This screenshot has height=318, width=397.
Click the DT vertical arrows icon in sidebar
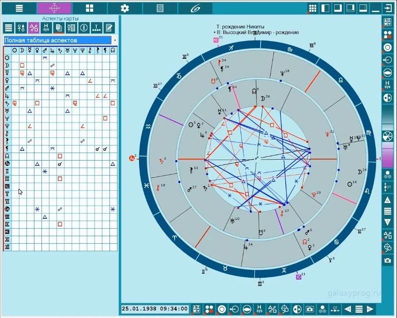[387, 187]
